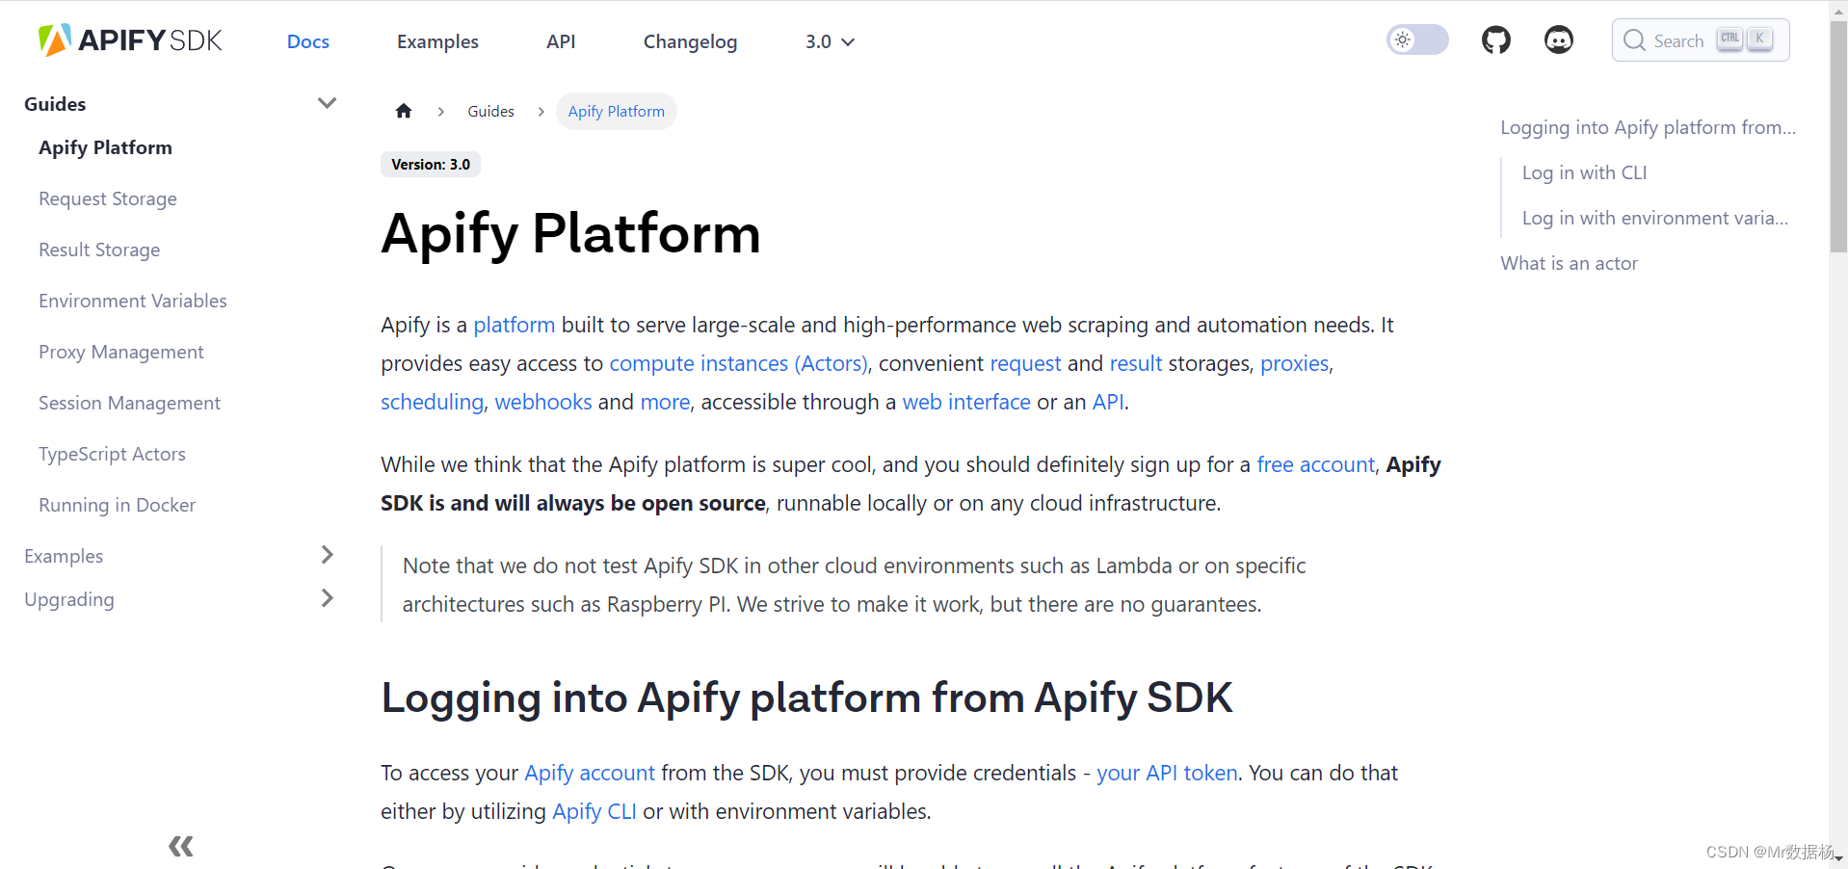1848x869 pixels.
Task: Select Apify Platform in sidebar
Action: click(106, 147)
